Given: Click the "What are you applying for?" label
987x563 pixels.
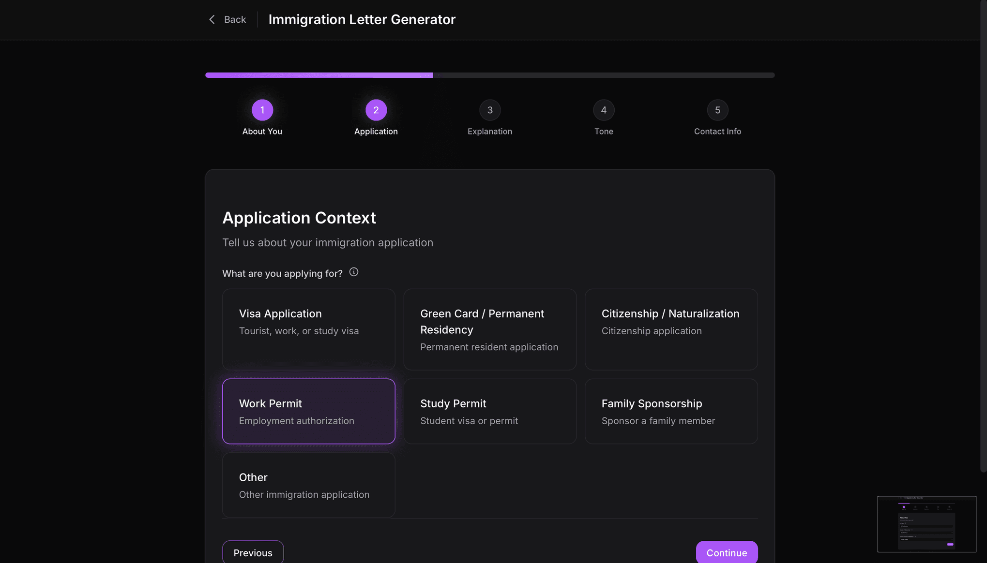Looking at the screenshot, I should 282,273.
